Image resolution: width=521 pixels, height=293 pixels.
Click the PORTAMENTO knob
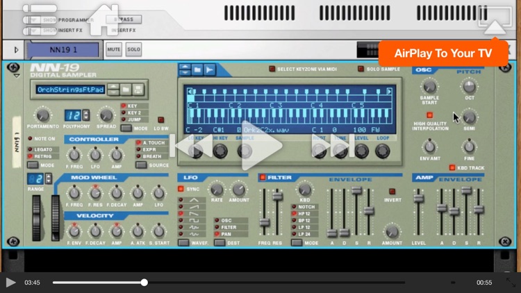click(x=42, y=115)
